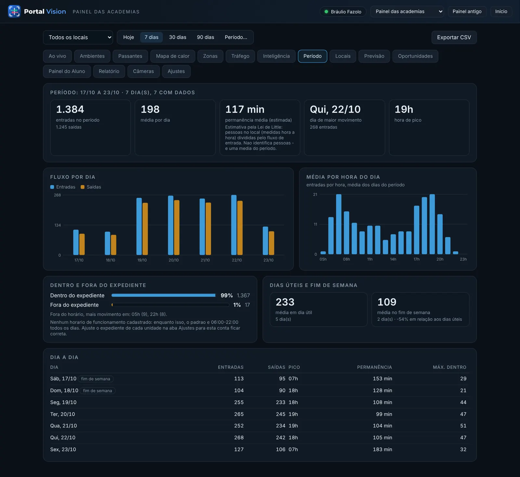Image resolution: width=520 pixels, height=477 pixels.
Task: Choose the custom Período... range option
Action: point(236,37)
